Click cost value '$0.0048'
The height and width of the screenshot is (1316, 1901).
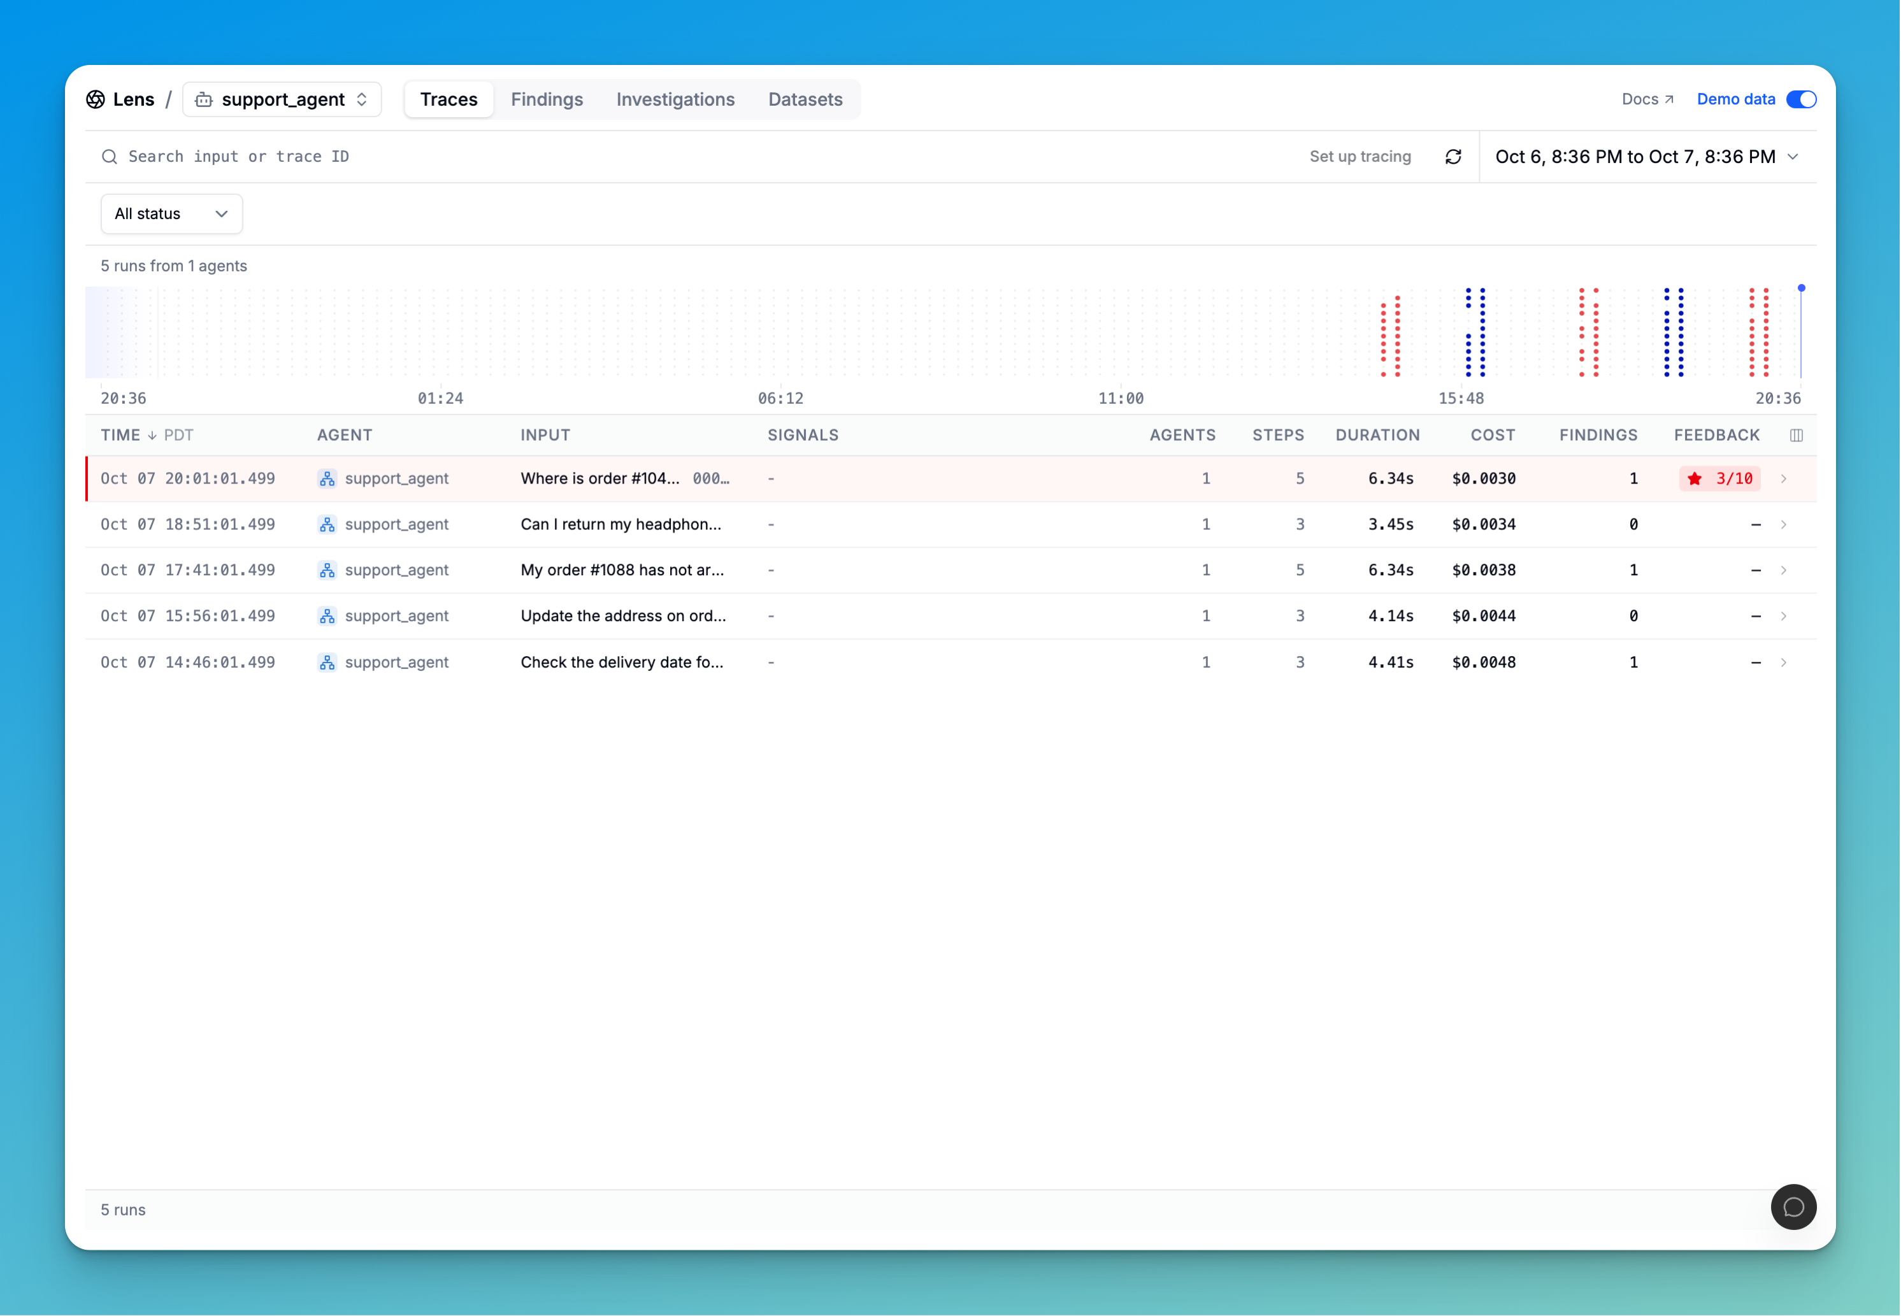tap(1483, 662)
